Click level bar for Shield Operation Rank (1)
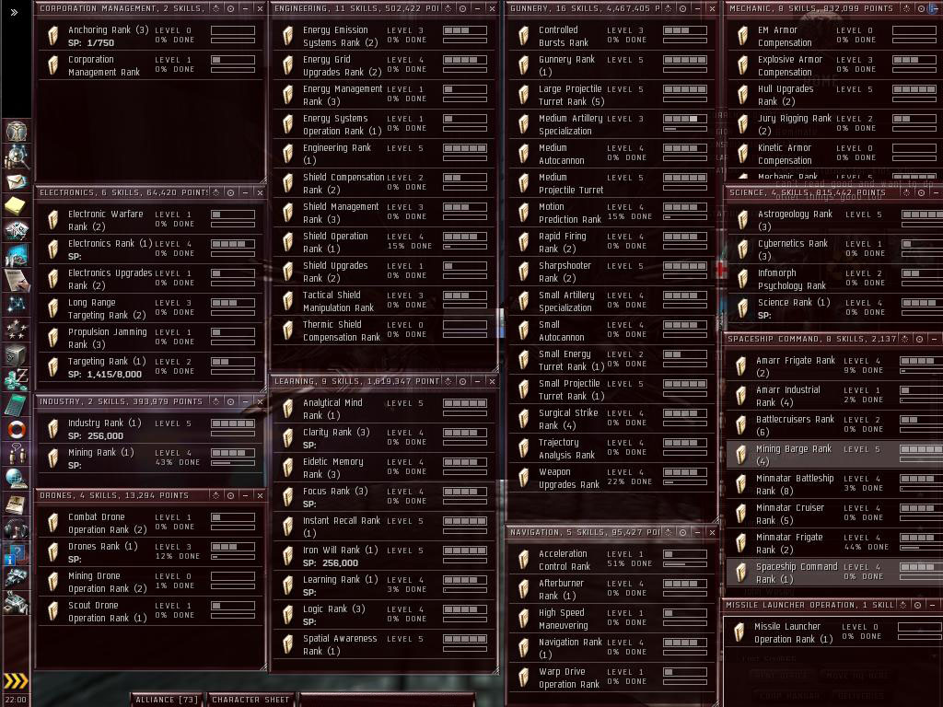The width and height of the screenshot is (943, 707). tap(465, 237)
